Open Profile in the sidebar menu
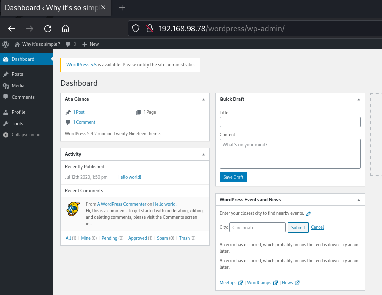Viewport: 382px width, 295px height. [x=26, y=112]
